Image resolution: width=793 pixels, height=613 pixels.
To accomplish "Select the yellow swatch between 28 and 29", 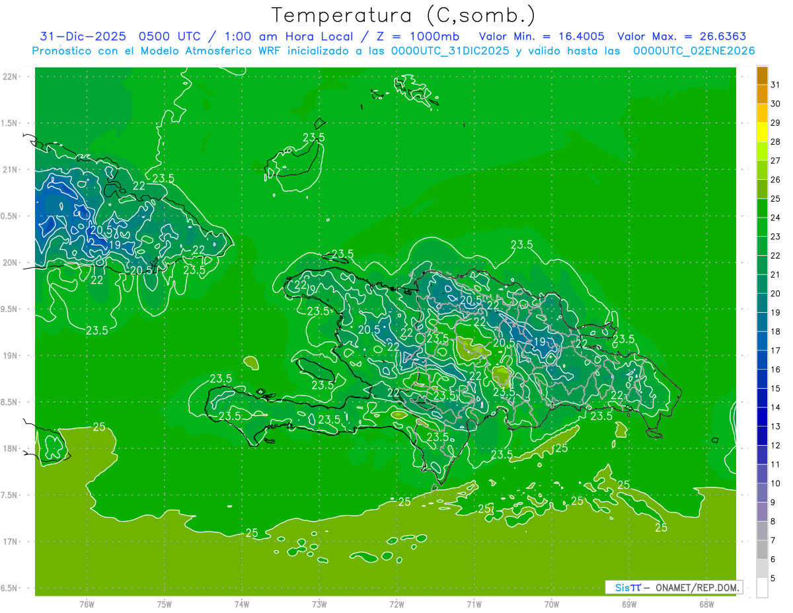I will [x=762, y=132].
